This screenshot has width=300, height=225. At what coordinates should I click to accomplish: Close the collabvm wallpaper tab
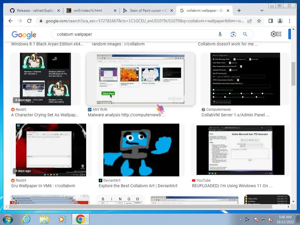coord(228,11)
